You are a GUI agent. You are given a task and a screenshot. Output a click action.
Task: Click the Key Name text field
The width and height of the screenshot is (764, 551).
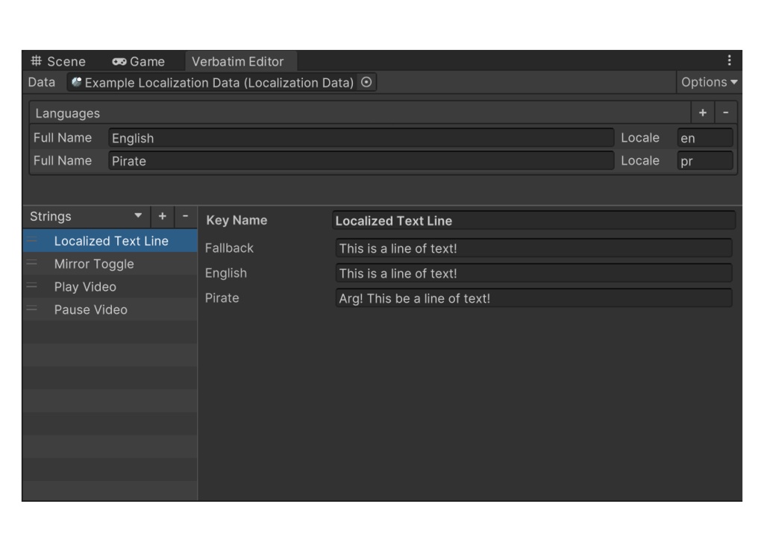tap(531, 220)
